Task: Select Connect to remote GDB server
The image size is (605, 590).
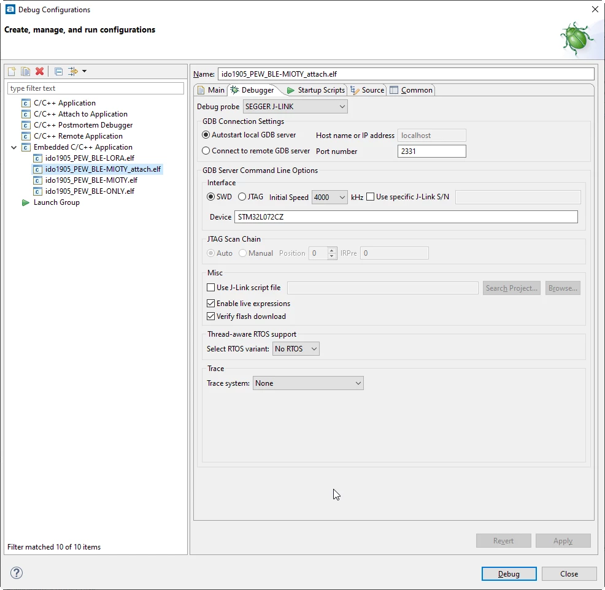Action: [x=206, y=151]
